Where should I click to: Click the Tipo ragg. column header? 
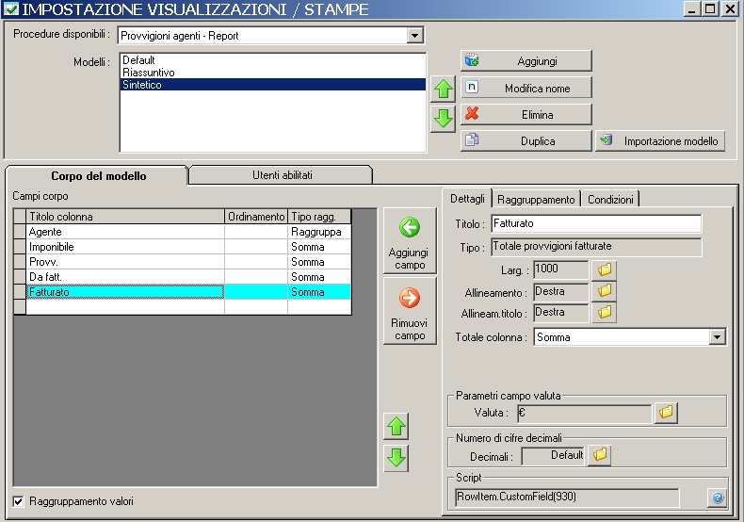click(x=319, y=217)
